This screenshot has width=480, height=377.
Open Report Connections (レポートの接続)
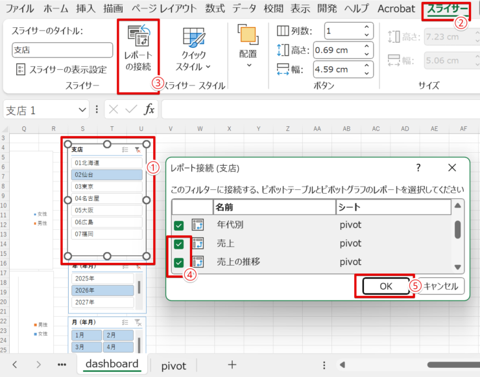click(138, 49)
